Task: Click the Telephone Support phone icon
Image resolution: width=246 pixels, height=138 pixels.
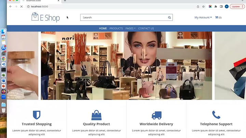Action: [216, 115]
